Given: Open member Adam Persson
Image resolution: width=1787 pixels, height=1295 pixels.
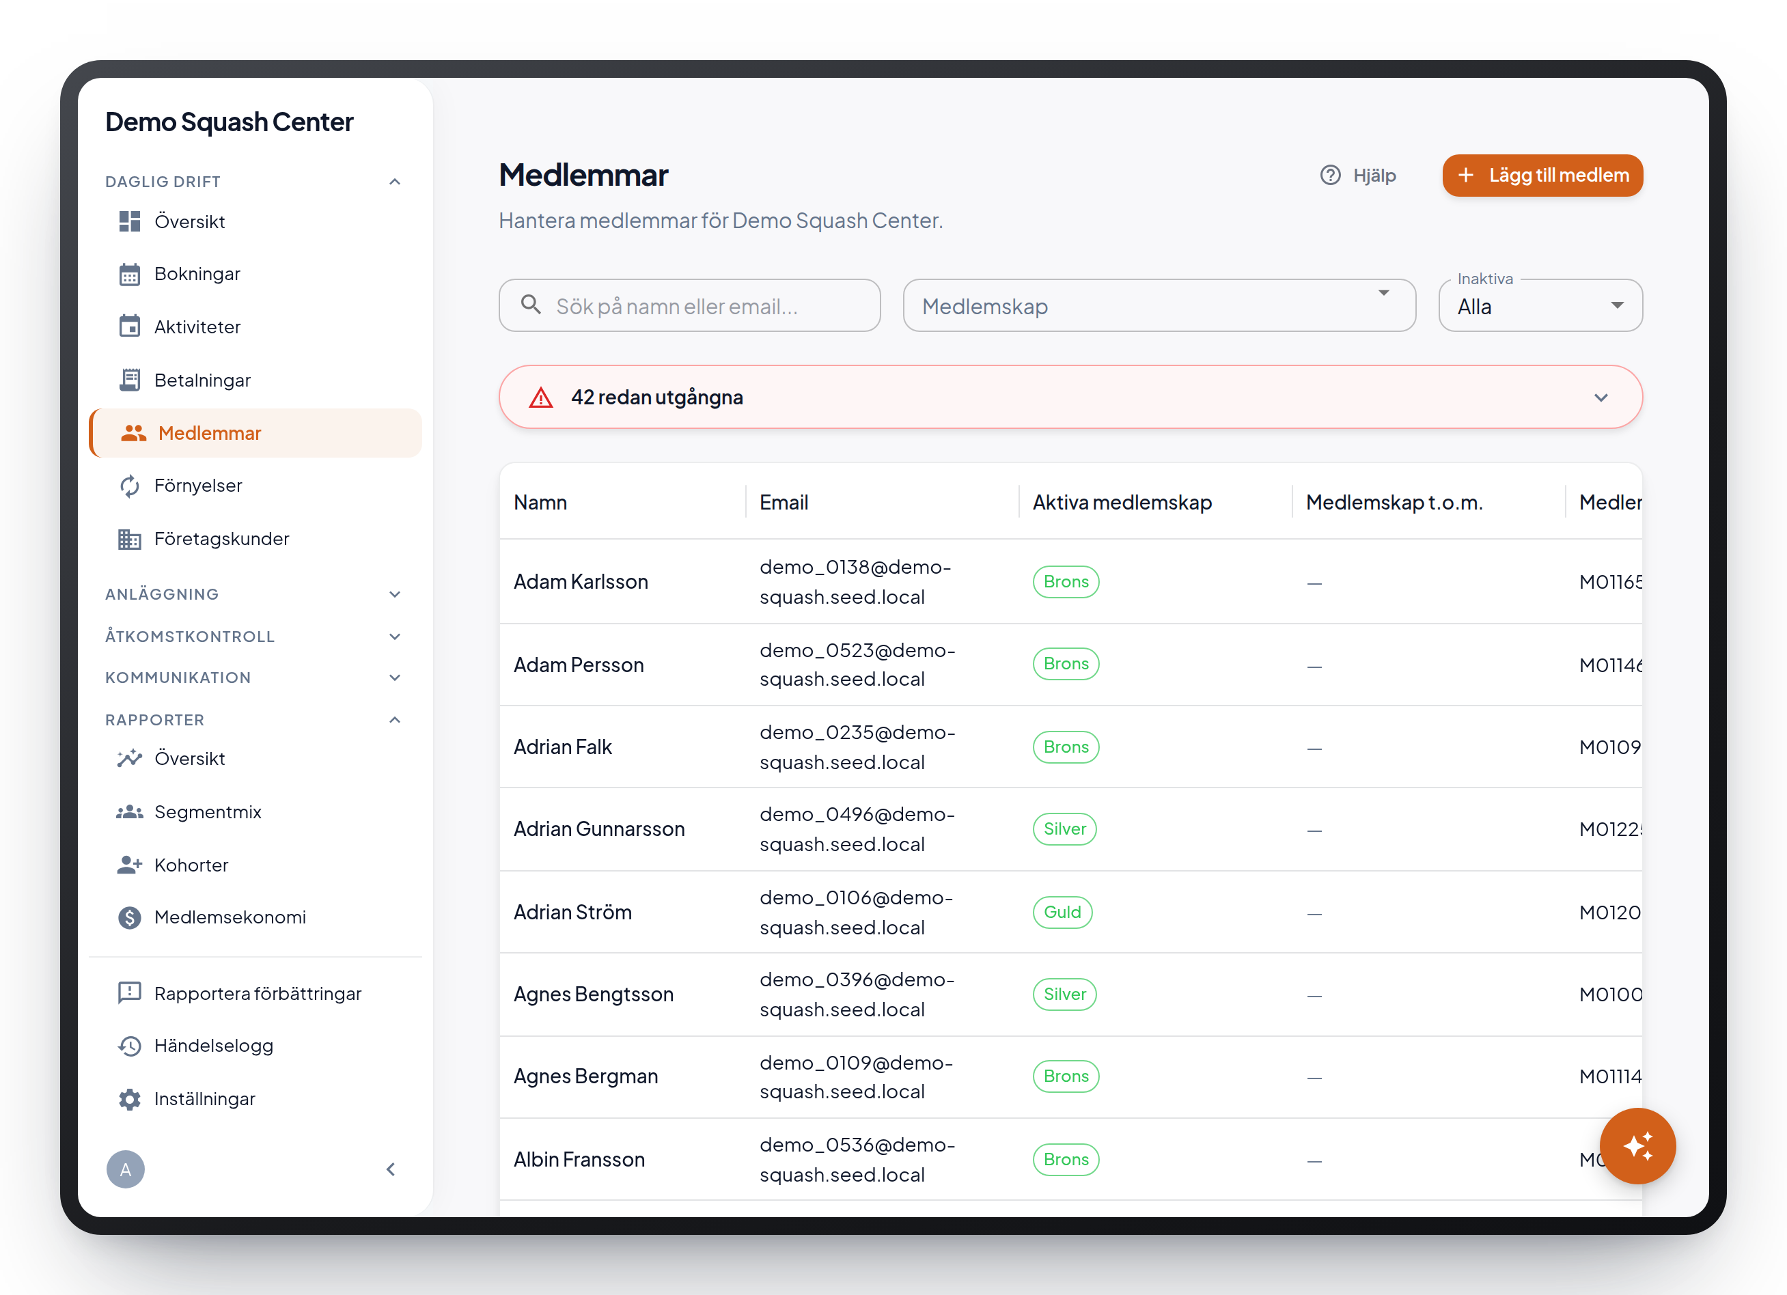Looking at the screenshot, I should pos(579,665).
